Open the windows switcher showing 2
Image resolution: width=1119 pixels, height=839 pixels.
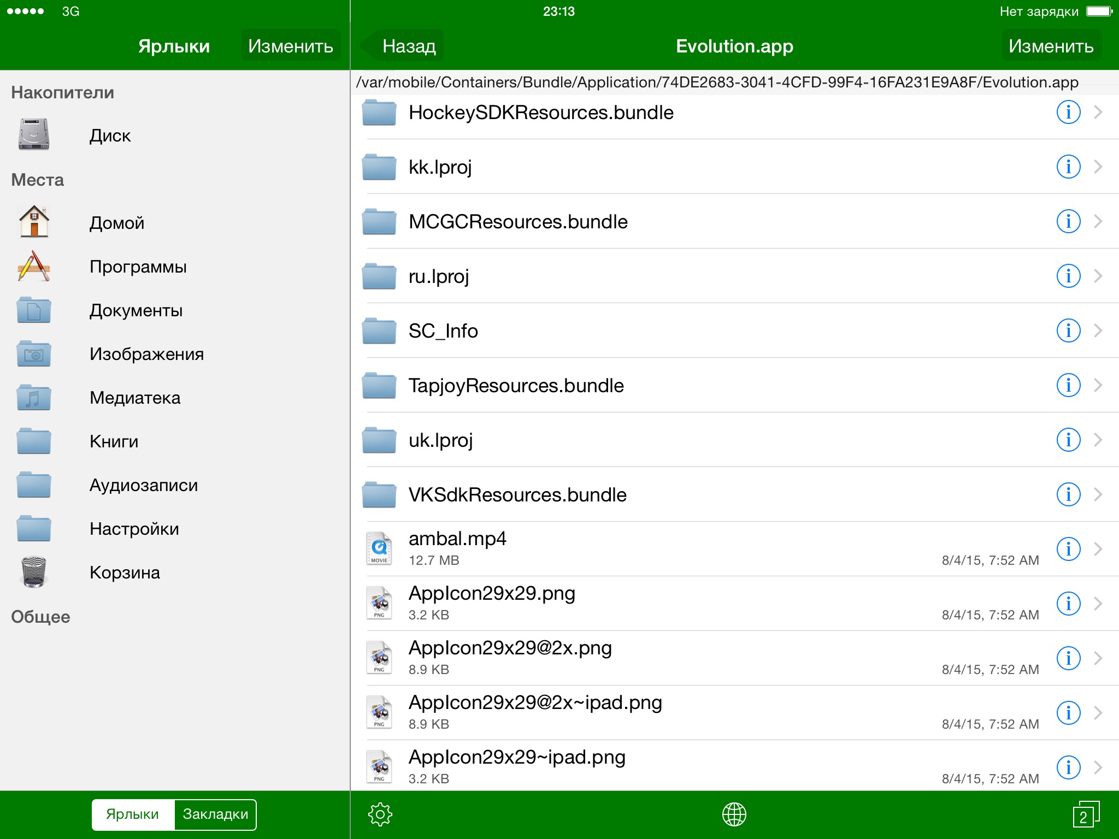coord(1085,815)
